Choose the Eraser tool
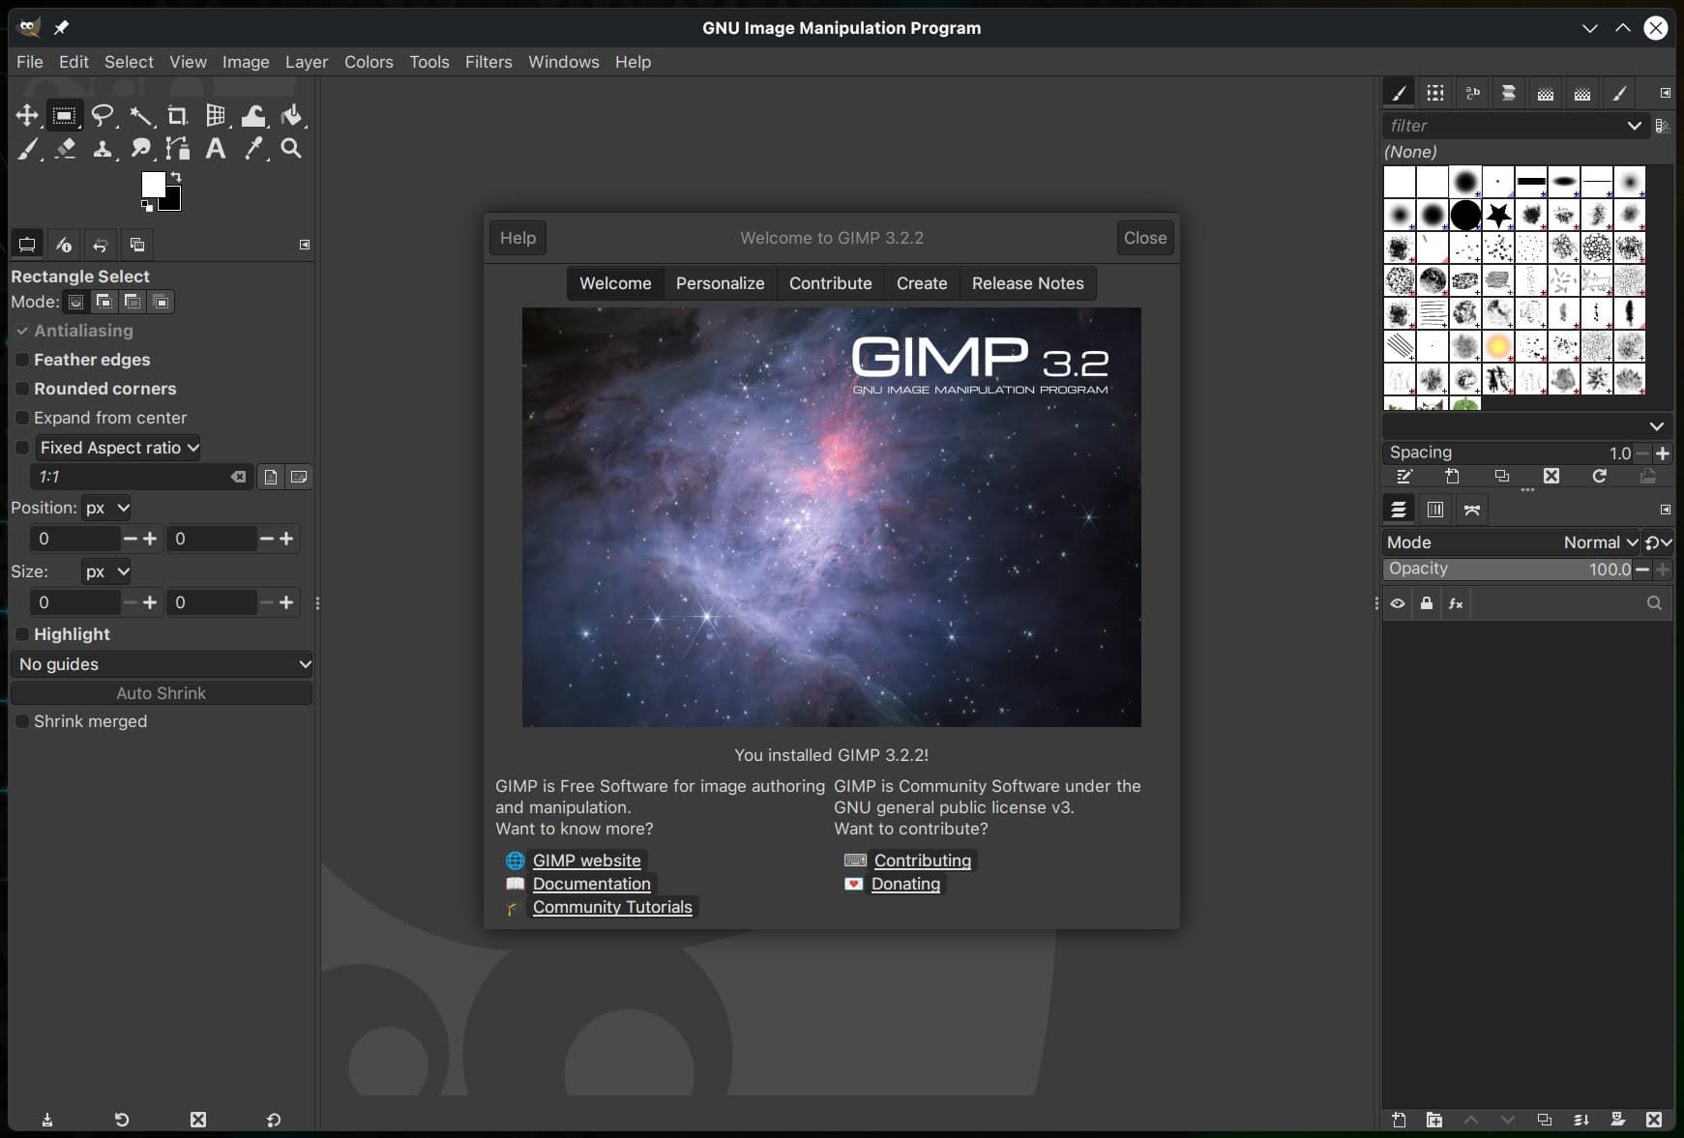 (65, 149)
